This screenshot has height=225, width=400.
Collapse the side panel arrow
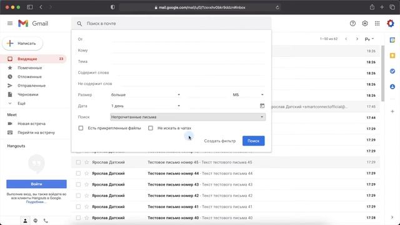(x=392, y=217)
